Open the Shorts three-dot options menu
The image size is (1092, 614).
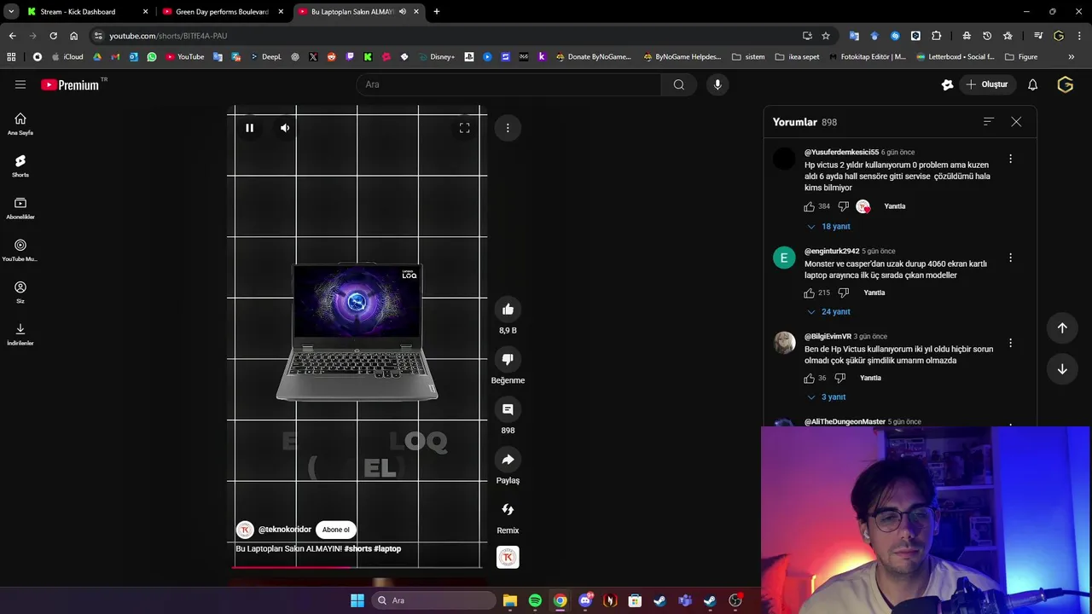point(508,128)
